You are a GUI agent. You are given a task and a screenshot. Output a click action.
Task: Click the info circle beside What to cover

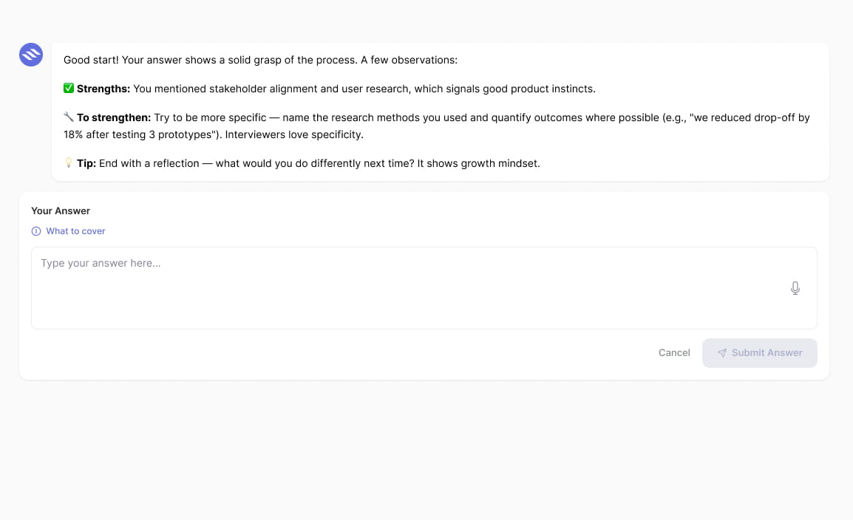[x=36, y=231]
